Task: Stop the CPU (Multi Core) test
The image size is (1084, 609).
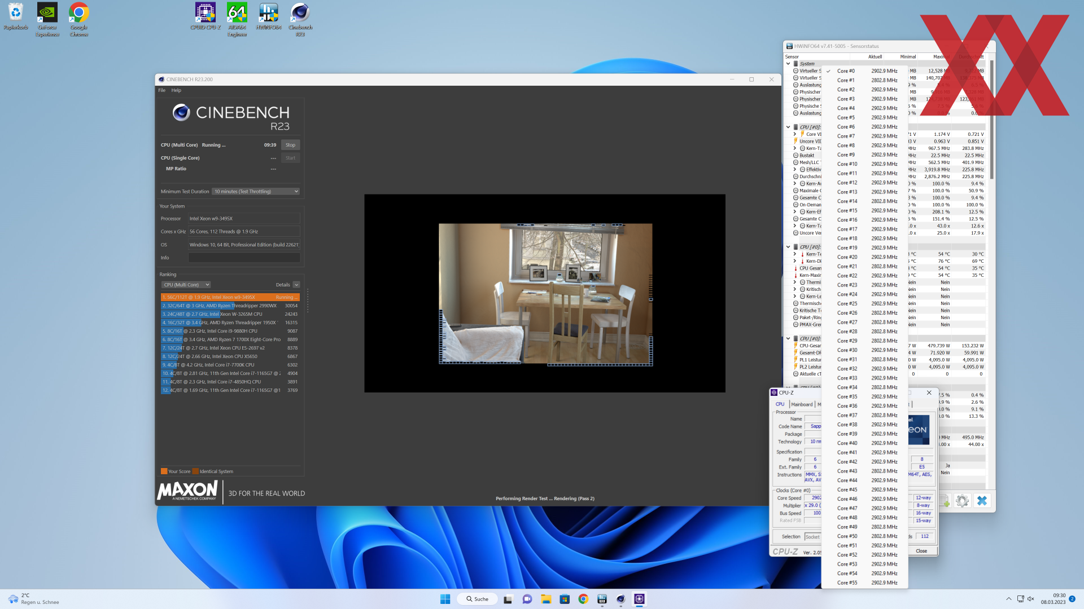Action: [290, 145]
